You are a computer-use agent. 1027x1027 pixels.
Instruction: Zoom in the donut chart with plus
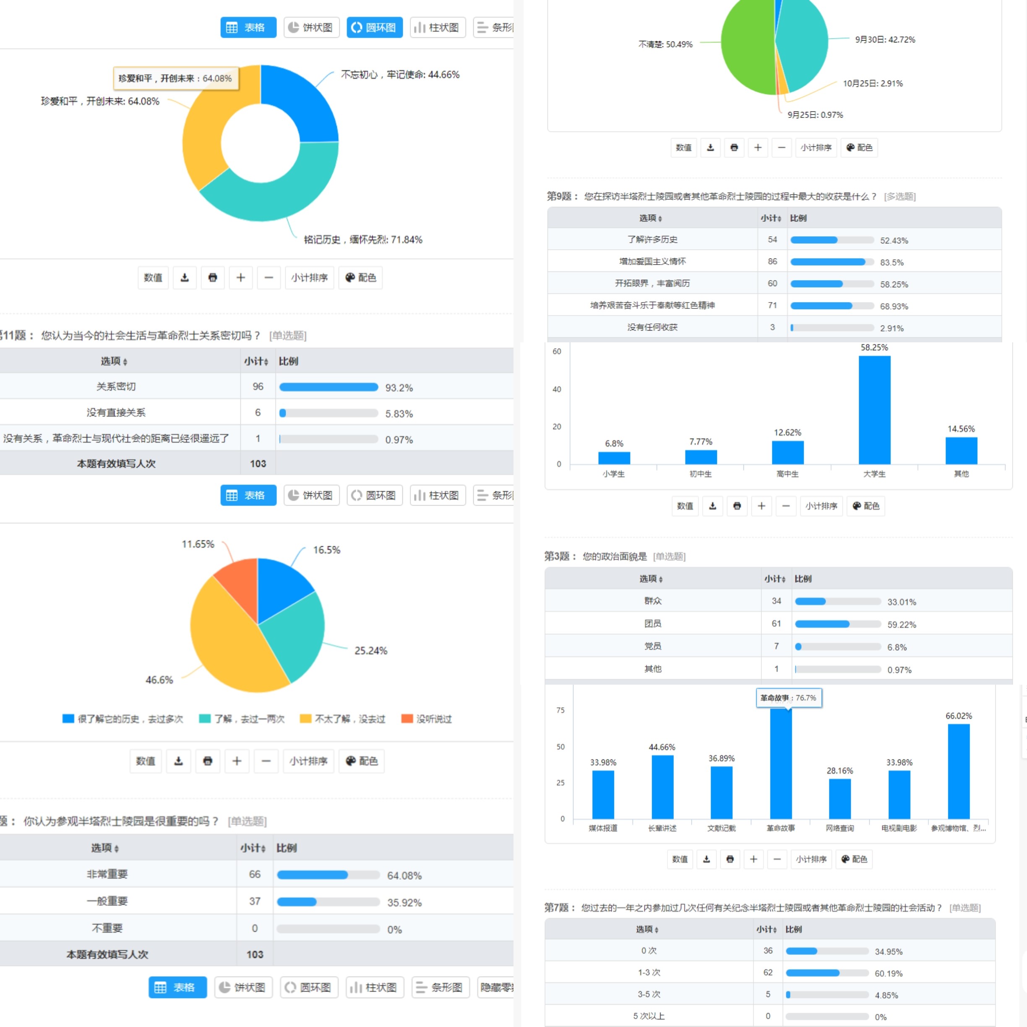241,277
